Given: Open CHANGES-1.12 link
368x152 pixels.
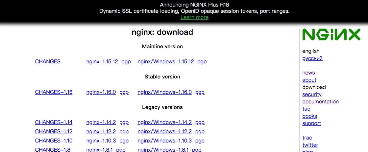Looking at the screenshot, I should tap(54, 131).
